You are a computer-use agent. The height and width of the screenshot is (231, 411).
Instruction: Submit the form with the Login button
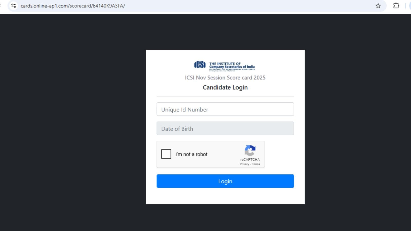pos(225,181)
